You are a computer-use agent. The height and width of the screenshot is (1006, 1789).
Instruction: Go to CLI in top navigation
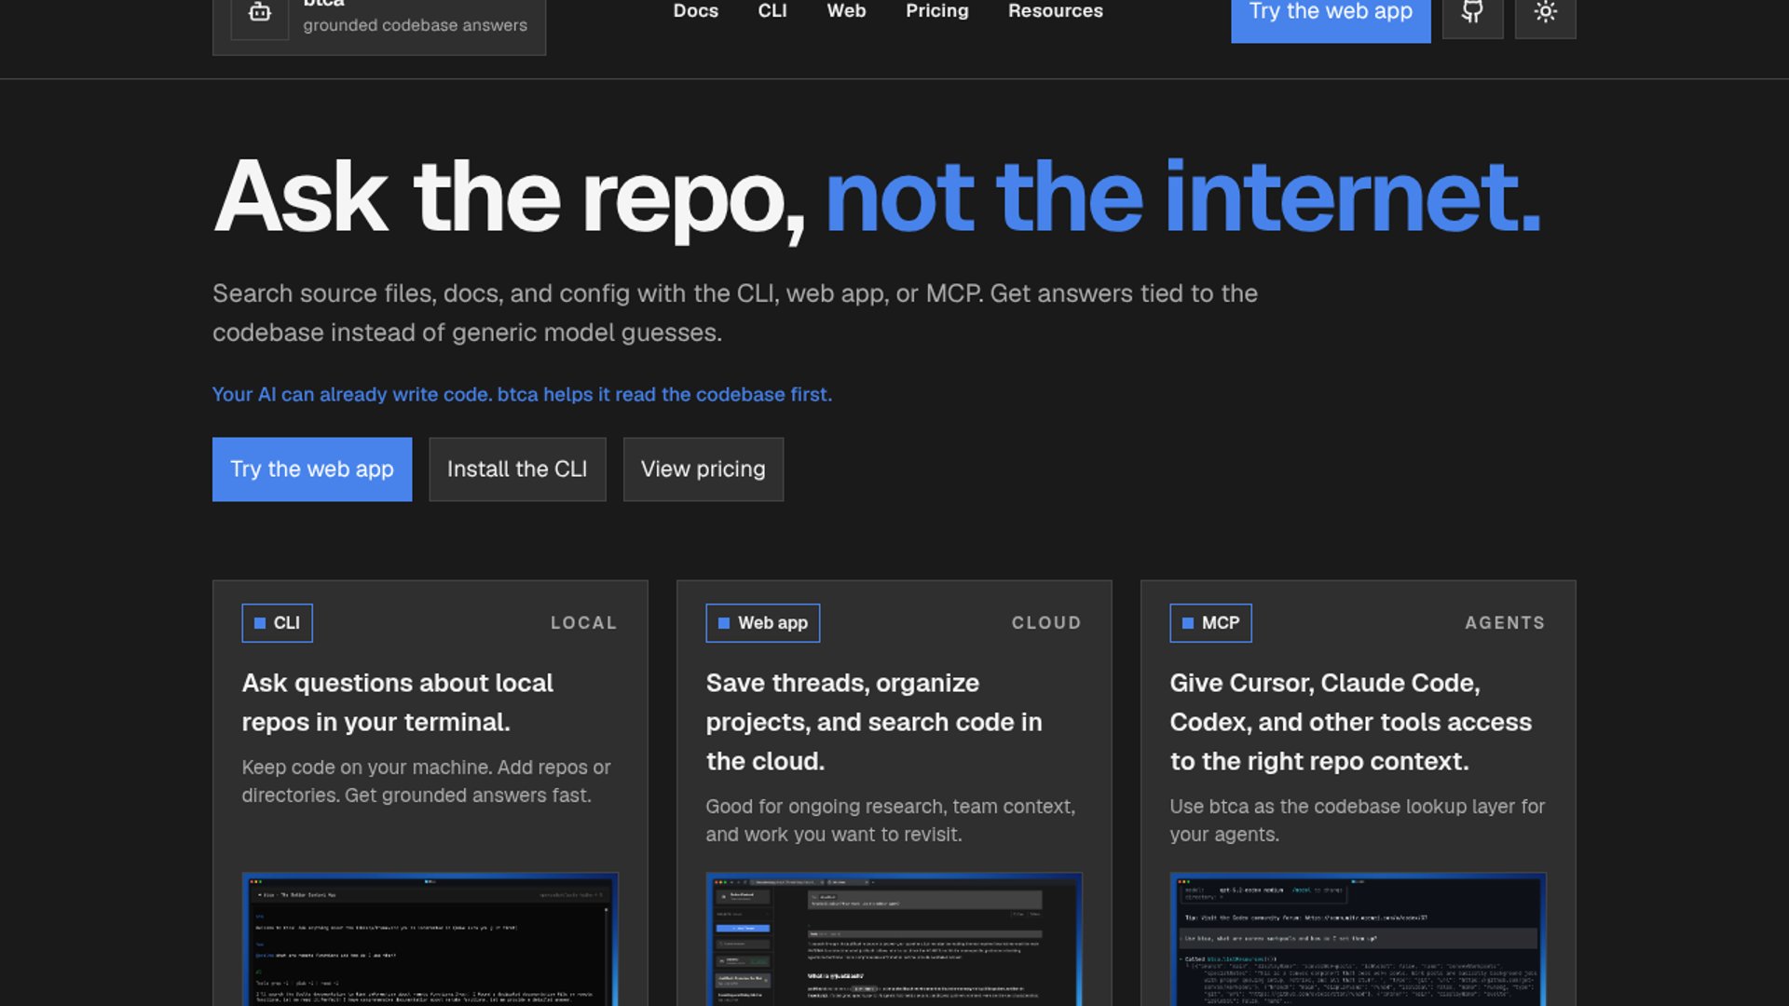pos(772,11)
